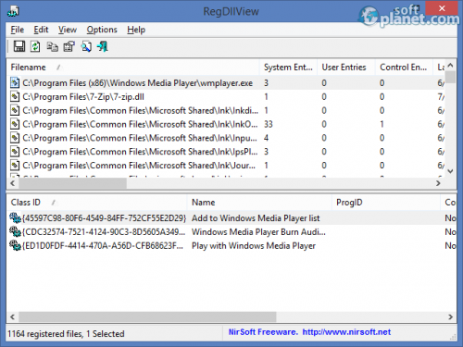The image size is (463, 347).
Task: Click the System Entries value 33
Action: point(269,124)
